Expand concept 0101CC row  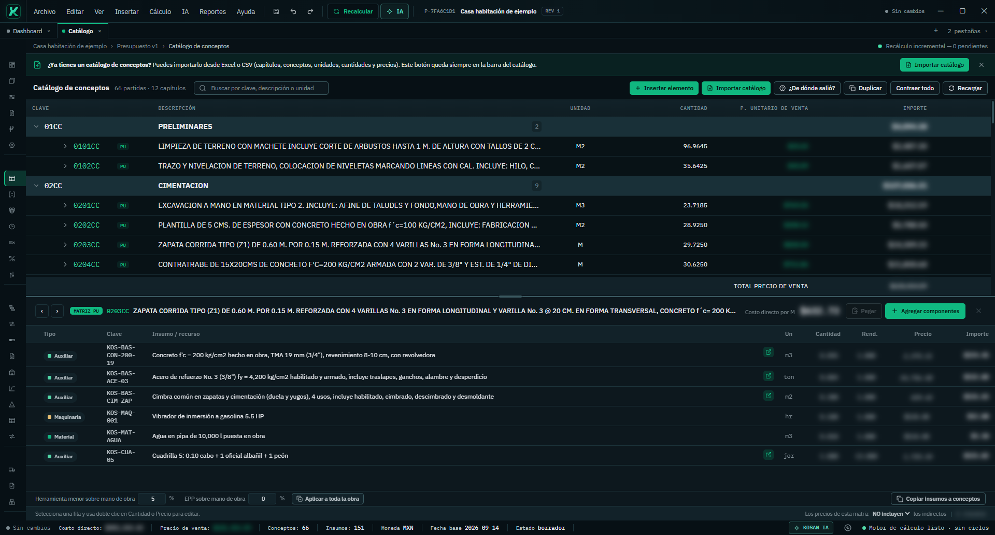click(65, 146)
